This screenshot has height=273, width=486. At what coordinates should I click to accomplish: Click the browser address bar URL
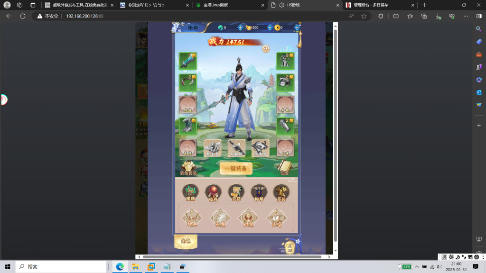pyautogui.click(x=84, y=16)
